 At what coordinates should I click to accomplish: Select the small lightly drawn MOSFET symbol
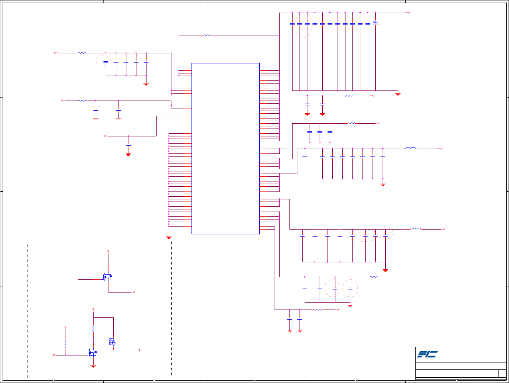(112, 342)
